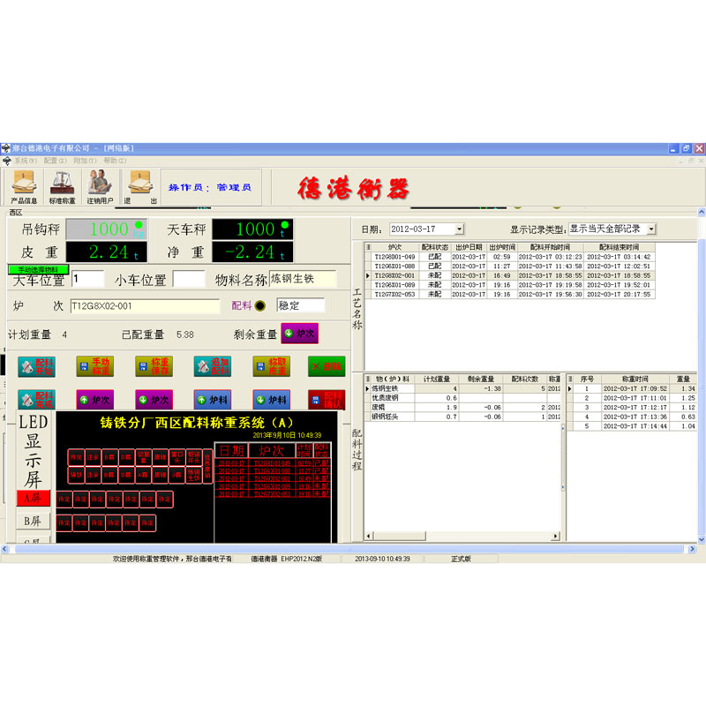Click down-arrow 炉次 button left of up-arrow 炉料
The width and height of the screenshot is (706, 706).
pyautogui.click(x=154, y=400)
